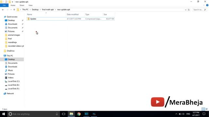Open the Music folder
The height and width of the screenshot is (117, 209).
tap(10, 70)
